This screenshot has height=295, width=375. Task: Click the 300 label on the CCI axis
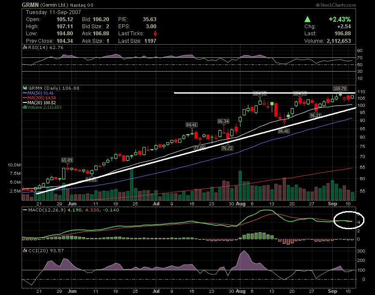(x=361, y=251)
